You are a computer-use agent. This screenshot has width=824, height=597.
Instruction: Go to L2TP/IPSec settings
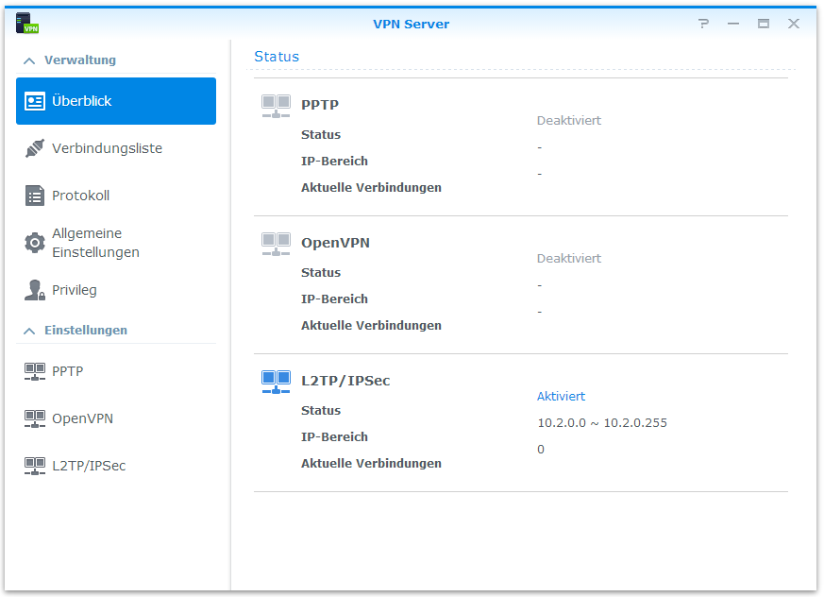(89, 466)
